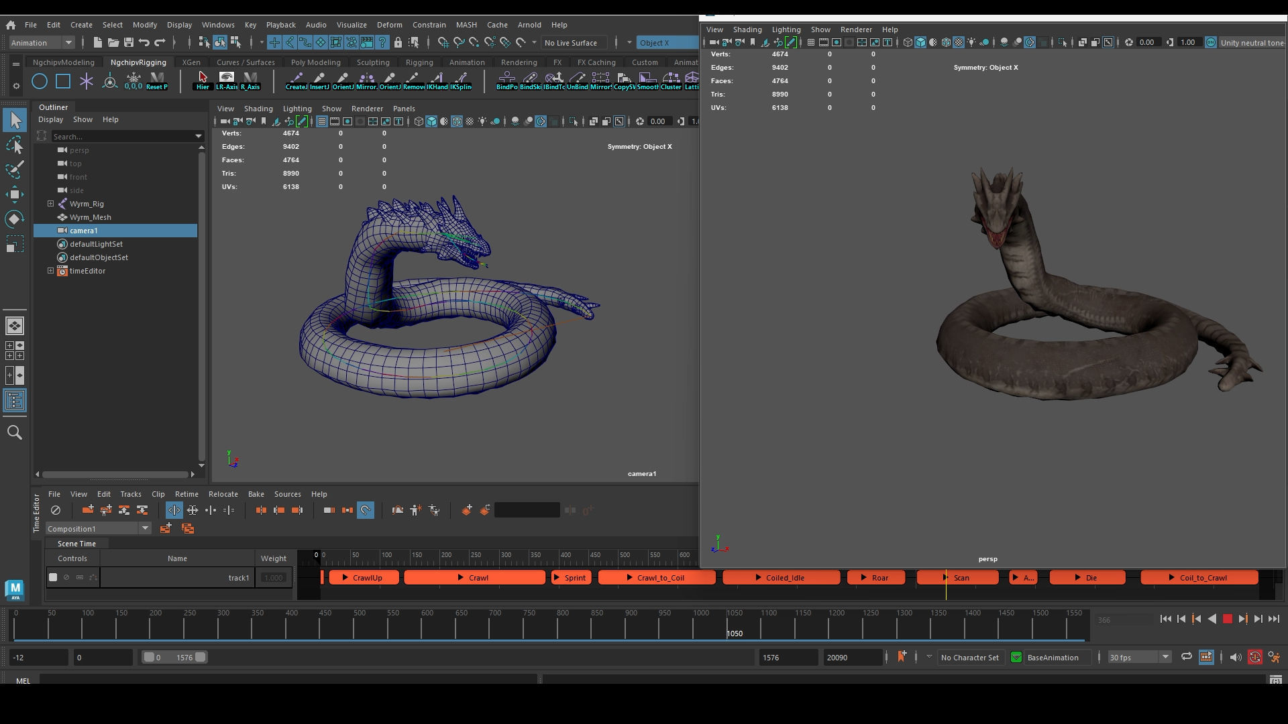Click the Save Scene disk icon
The height and width of the screenshot is (724, 1288).
128,43
